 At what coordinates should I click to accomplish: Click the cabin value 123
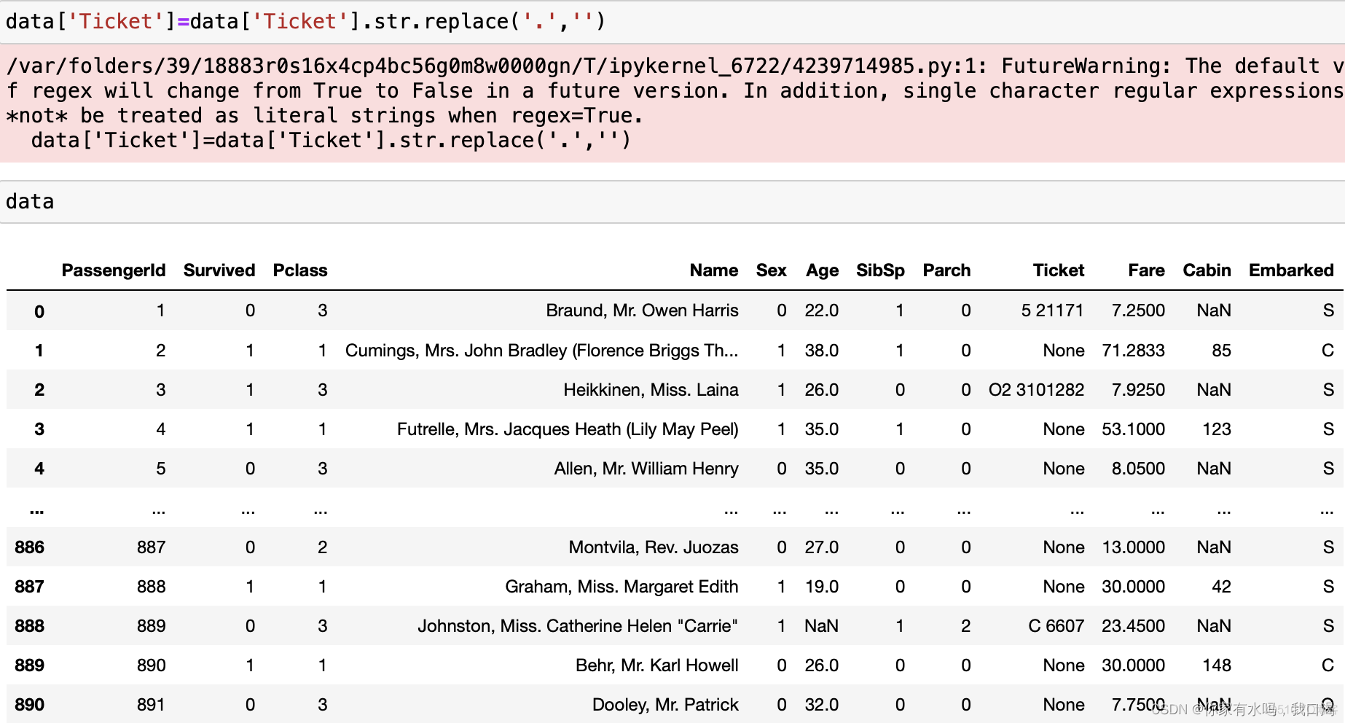[1217, 429]
